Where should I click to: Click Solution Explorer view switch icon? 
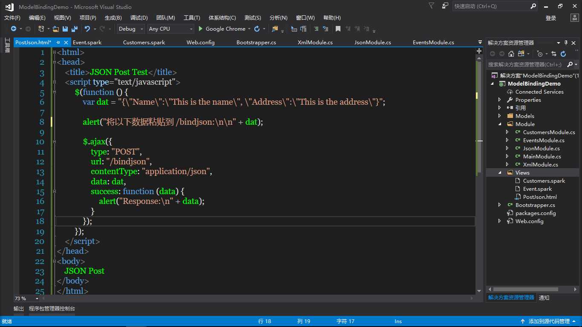coord(521,54)
